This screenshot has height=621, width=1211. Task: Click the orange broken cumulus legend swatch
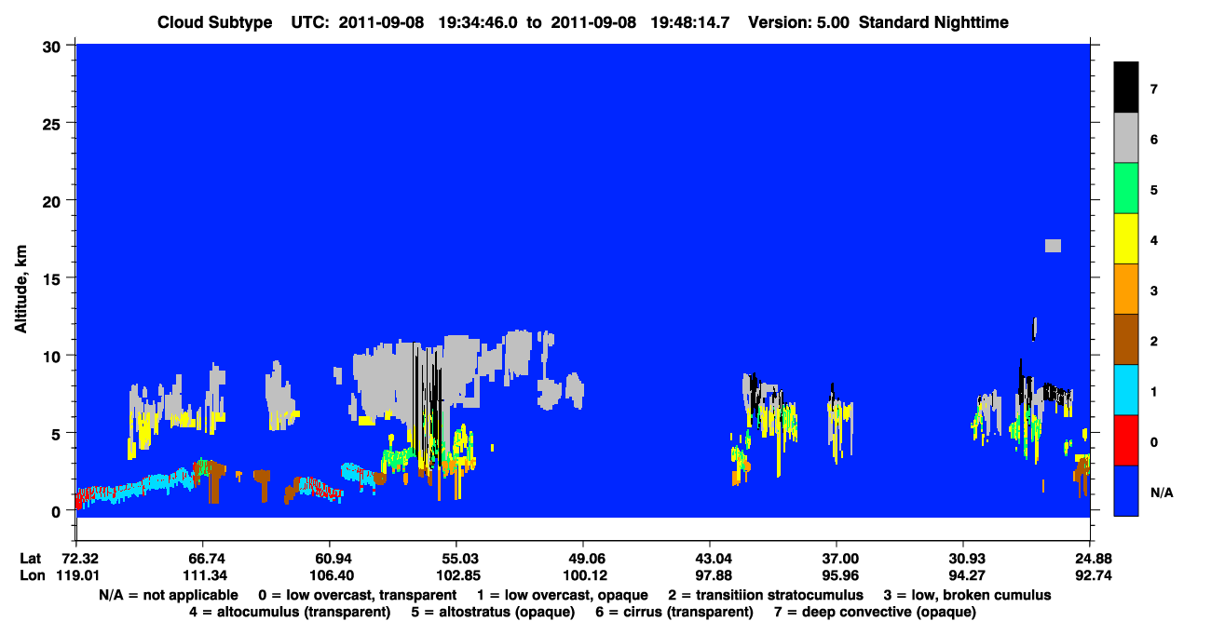pos(1125,290)
